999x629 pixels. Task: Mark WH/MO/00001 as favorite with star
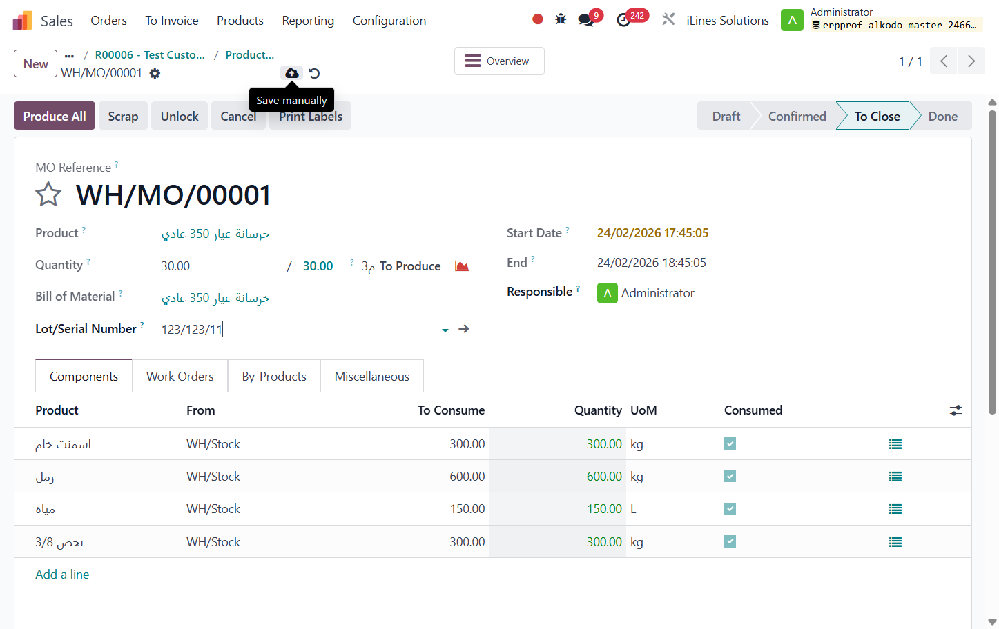click(48, 194)
